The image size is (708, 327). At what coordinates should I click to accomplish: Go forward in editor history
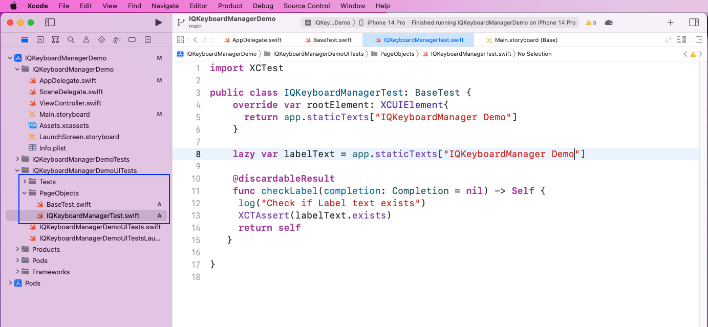tap(205, 39)
